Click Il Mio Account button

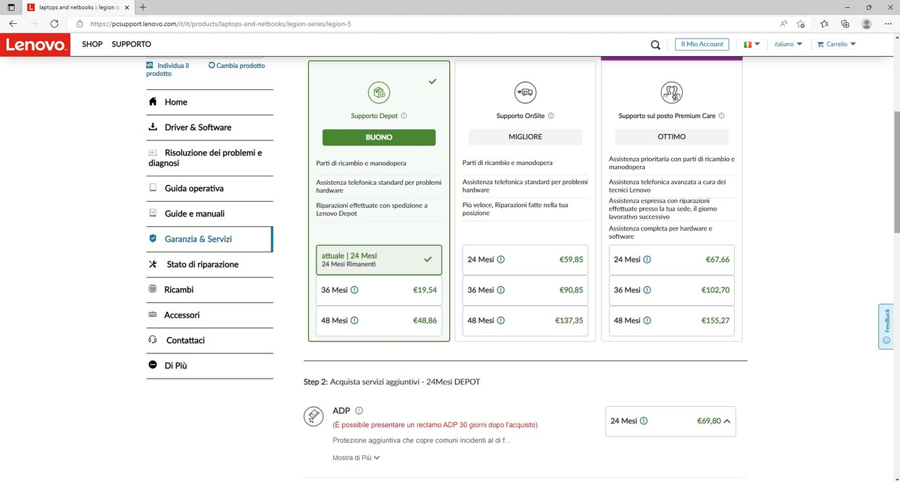[x=702, y=44]
